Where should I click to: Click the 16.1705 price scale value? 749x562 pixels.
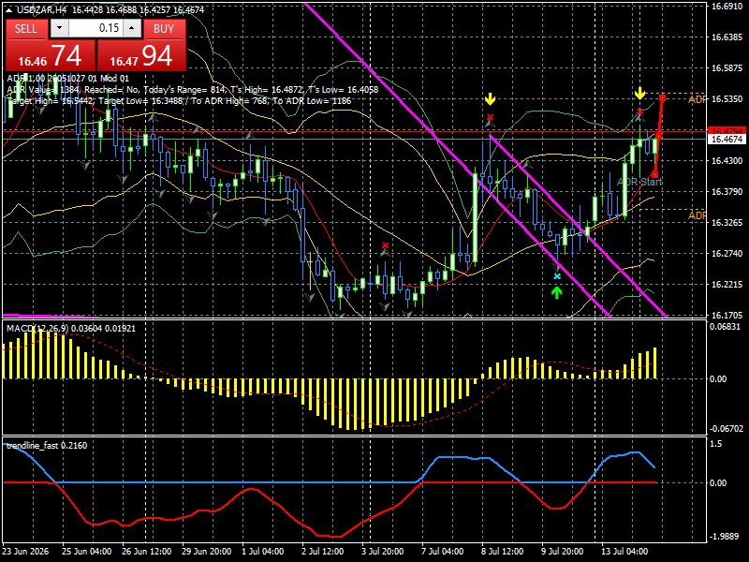click(x=727, y=315)
